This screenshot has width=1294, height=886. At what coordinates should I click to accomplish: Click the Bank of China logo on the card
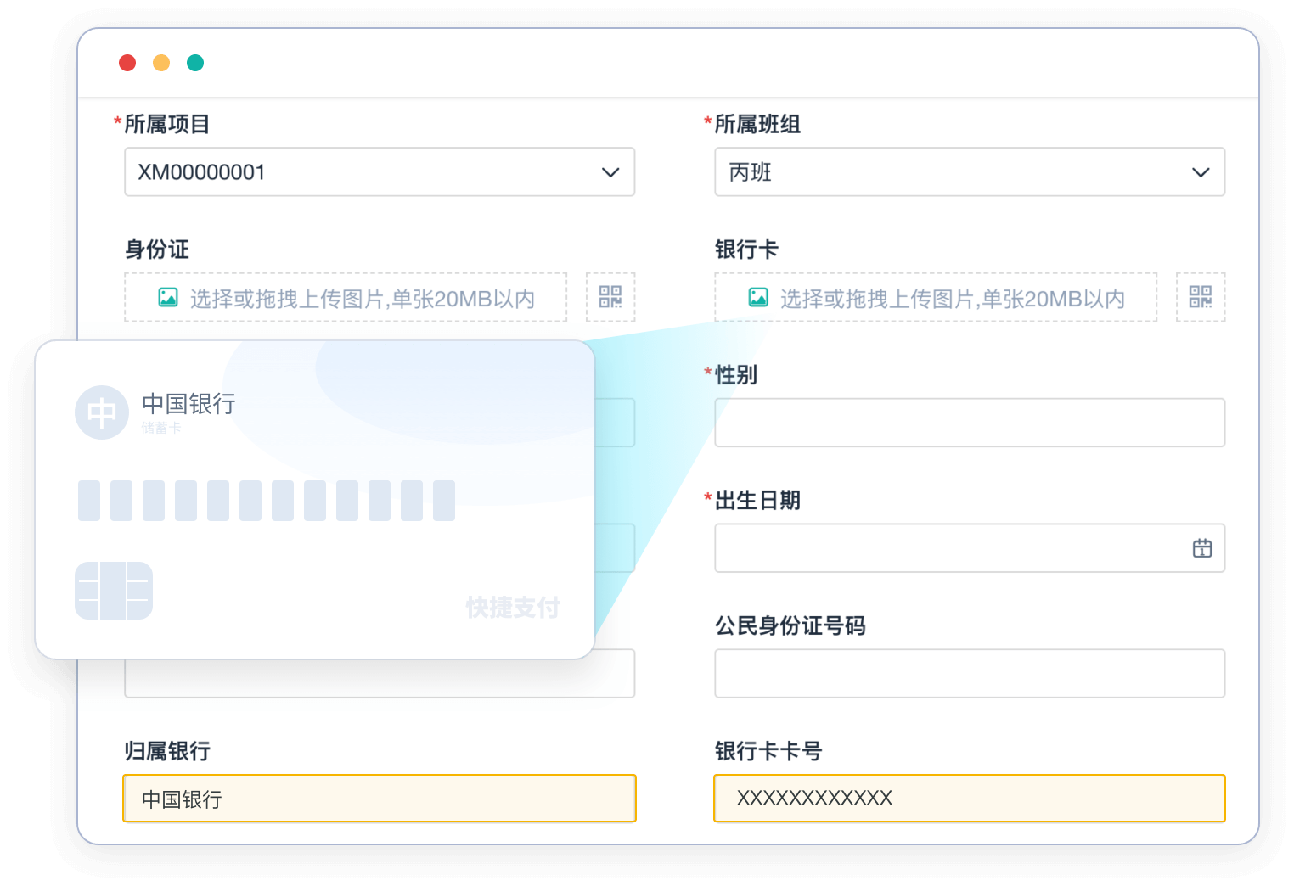click(101, 412)
